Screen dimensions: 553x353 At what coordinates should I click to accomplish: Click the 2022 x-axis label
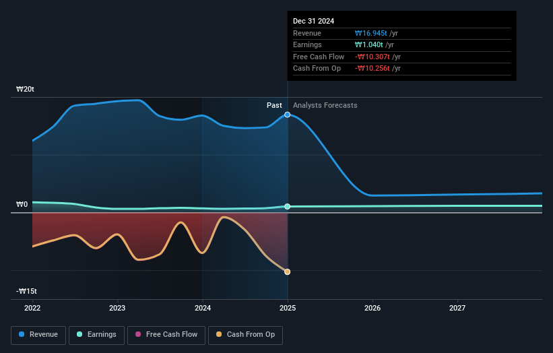[32, 308]
